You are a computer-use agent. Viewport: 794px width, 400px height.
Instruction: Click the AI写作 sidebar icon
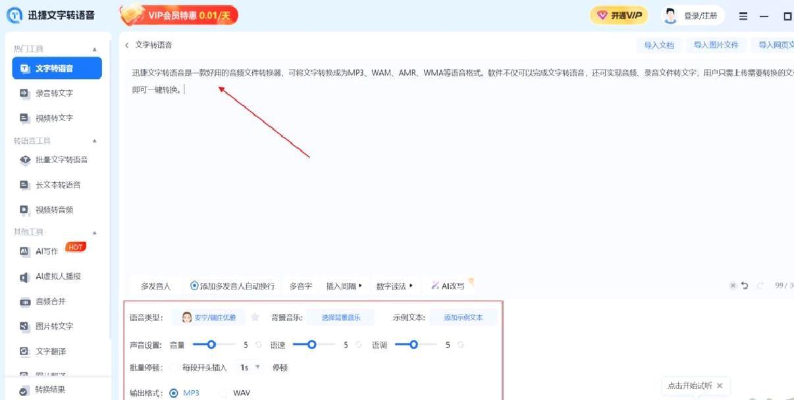pyautogui.click(x=24, y=251)
